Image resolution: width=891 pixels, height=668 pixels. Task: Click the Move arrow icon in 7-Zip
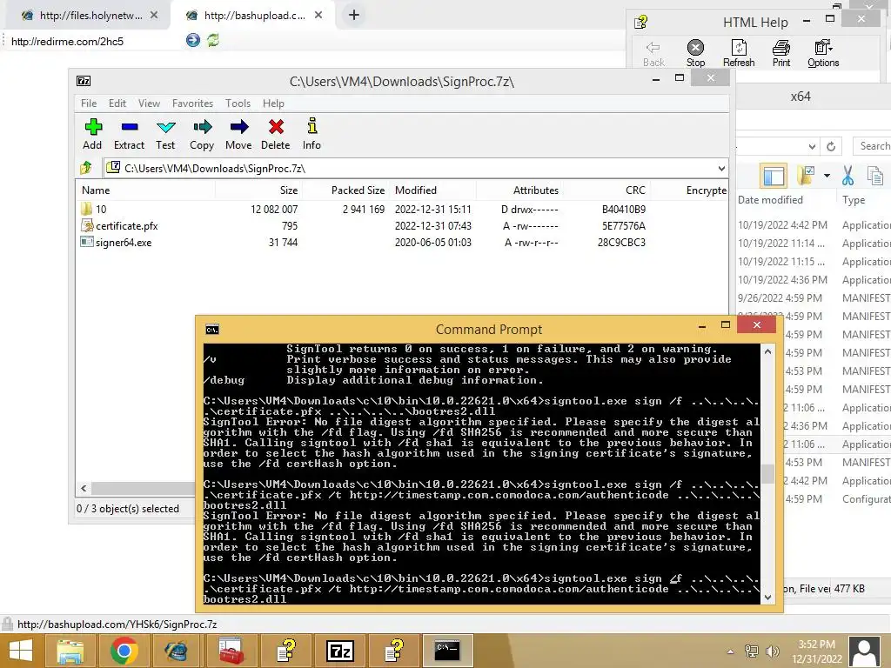[x=238, y=134]
